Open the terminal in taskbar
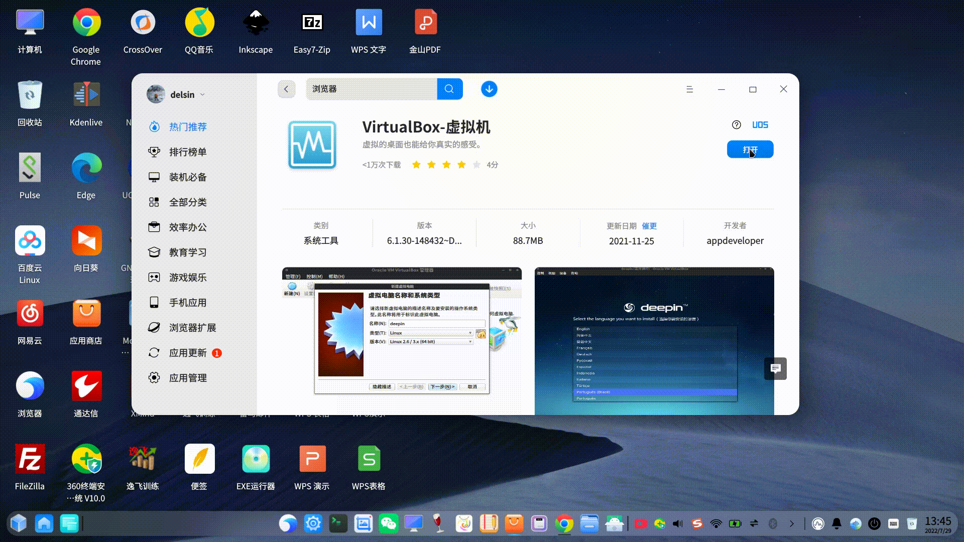The height and width of the screenshot is (542, 964). coord(338,523)
